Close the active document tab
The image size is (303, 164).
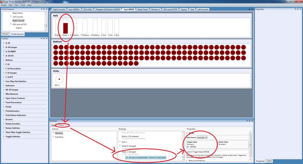tap(252, 9)
